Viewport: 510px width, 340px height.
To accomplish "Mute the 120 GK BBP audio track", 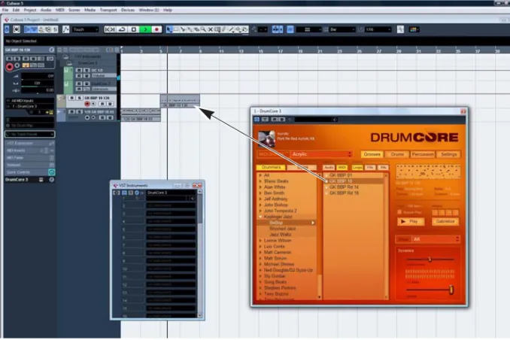I will [72, 112].
